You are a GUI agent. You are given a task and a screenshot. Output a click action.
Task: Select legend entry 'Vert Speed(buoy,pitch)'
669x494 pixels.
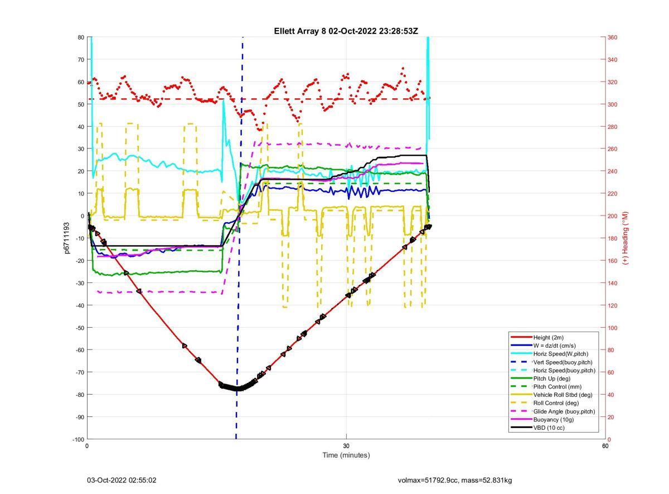coord(564,362)
